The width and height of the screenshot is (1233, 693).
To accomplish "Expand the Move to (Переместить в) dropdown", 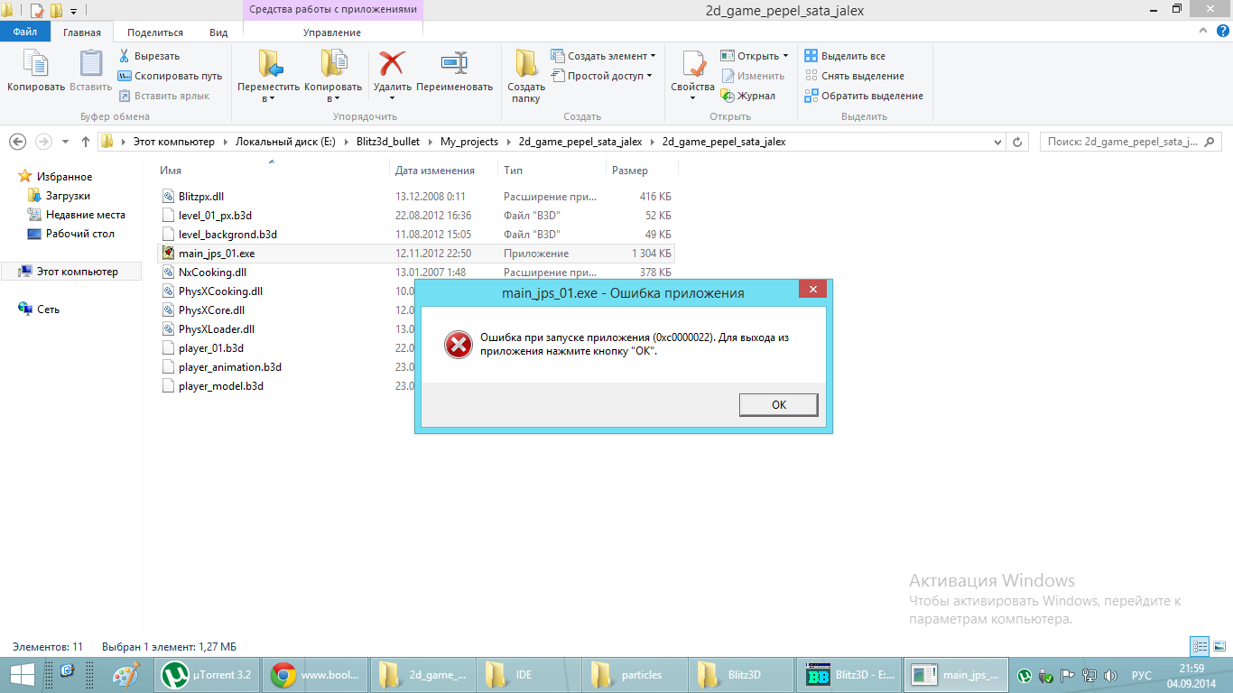I will [268, 98].
